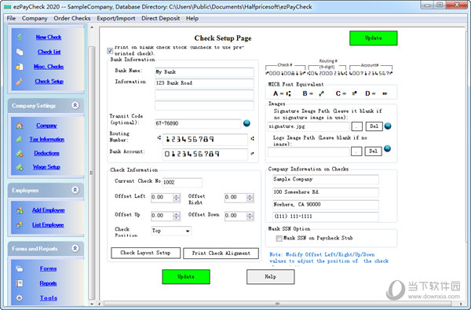This screenshot has height=310, width=471.
Task: Open the Company menu
Action: (35, 18)
